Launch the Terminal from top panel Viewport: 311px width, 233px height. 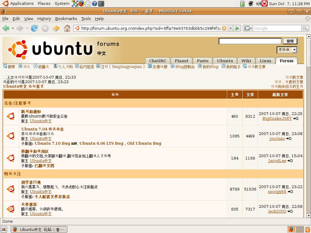(x=101, y=4)
